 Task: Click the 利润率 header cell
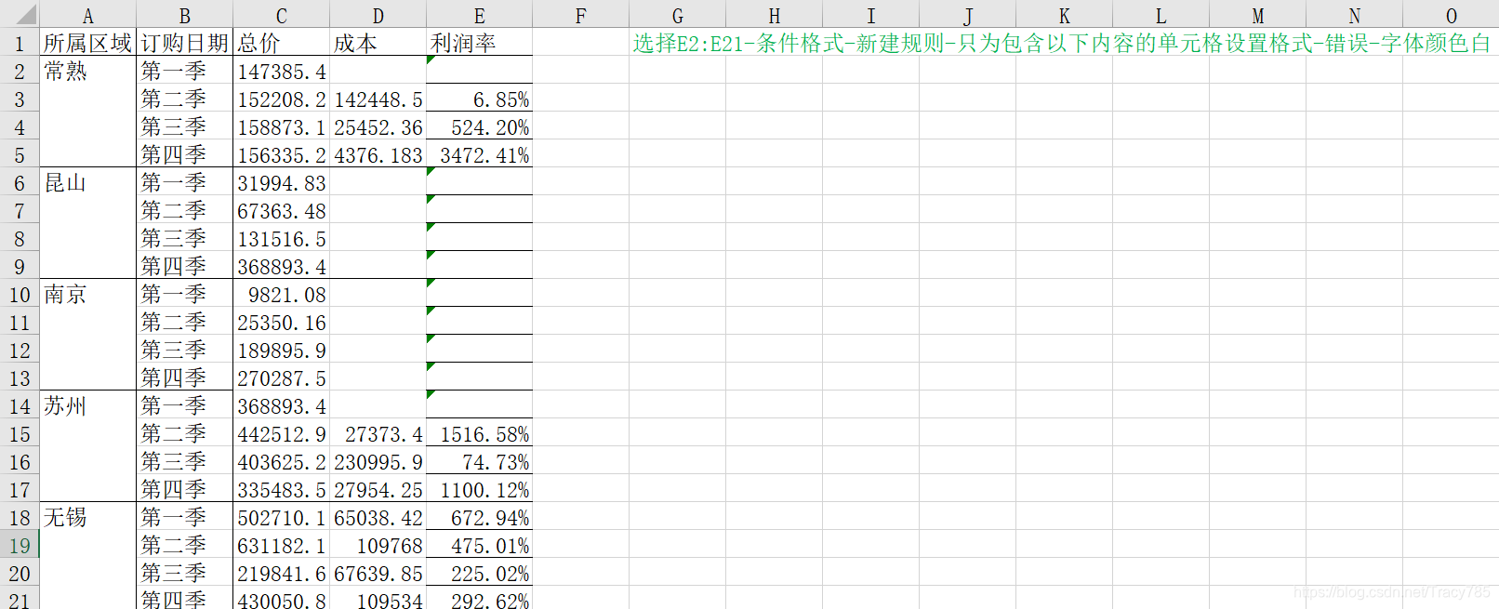point(479,43)
